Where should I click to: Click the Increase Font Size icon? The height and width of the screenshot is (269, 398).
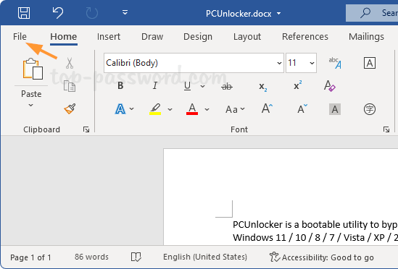(267, 109)
